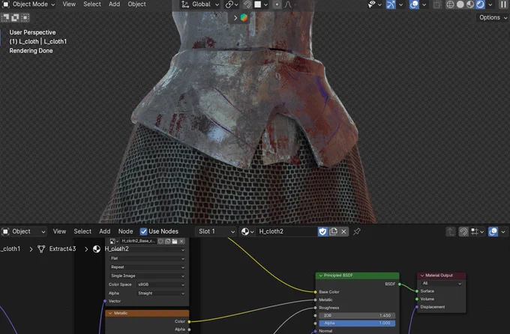Open the Flat projection dropdown

(147, 258)
